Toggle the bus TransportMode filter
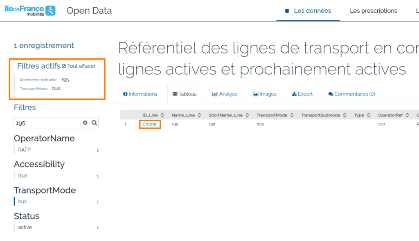This screenshot has width=419, height=241. pos(23,201)
